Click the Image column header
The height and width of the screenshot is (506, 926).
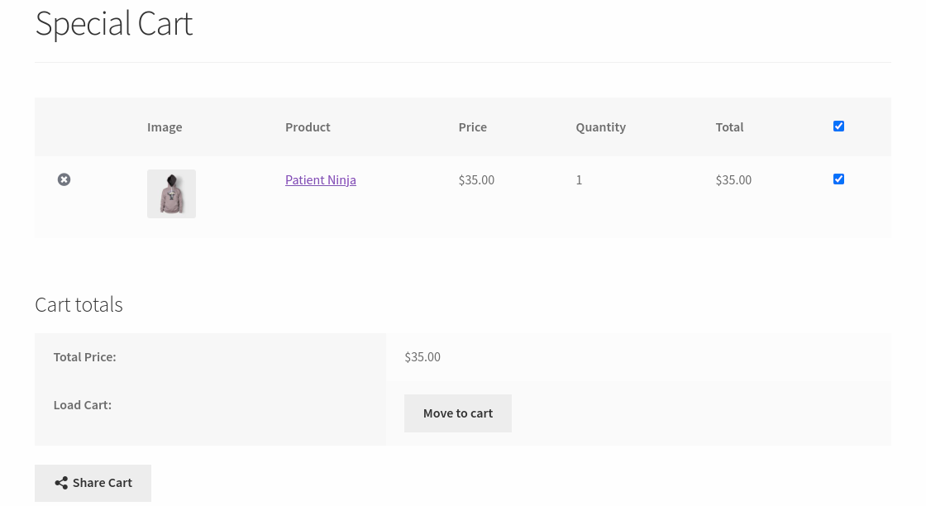point(164,126)
